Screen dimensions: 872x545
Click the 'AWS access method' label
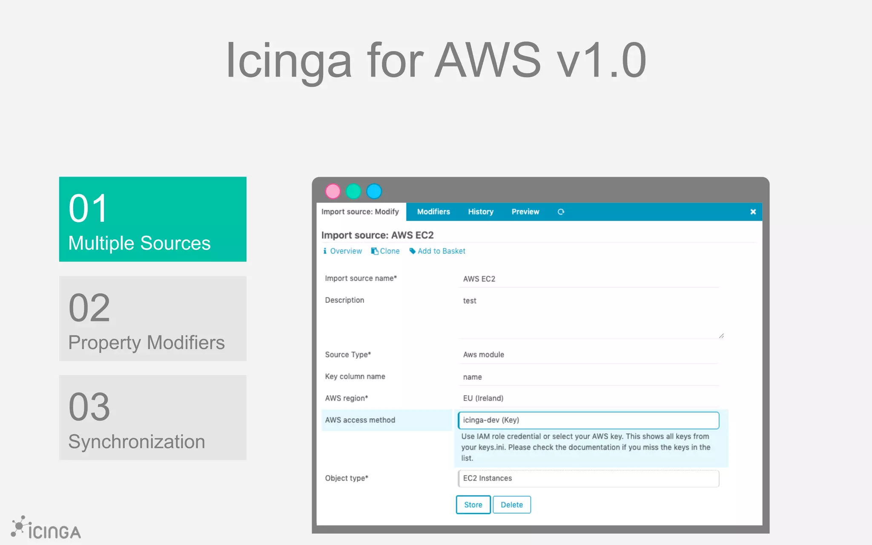pyautogui.click(x=360, y=420)
